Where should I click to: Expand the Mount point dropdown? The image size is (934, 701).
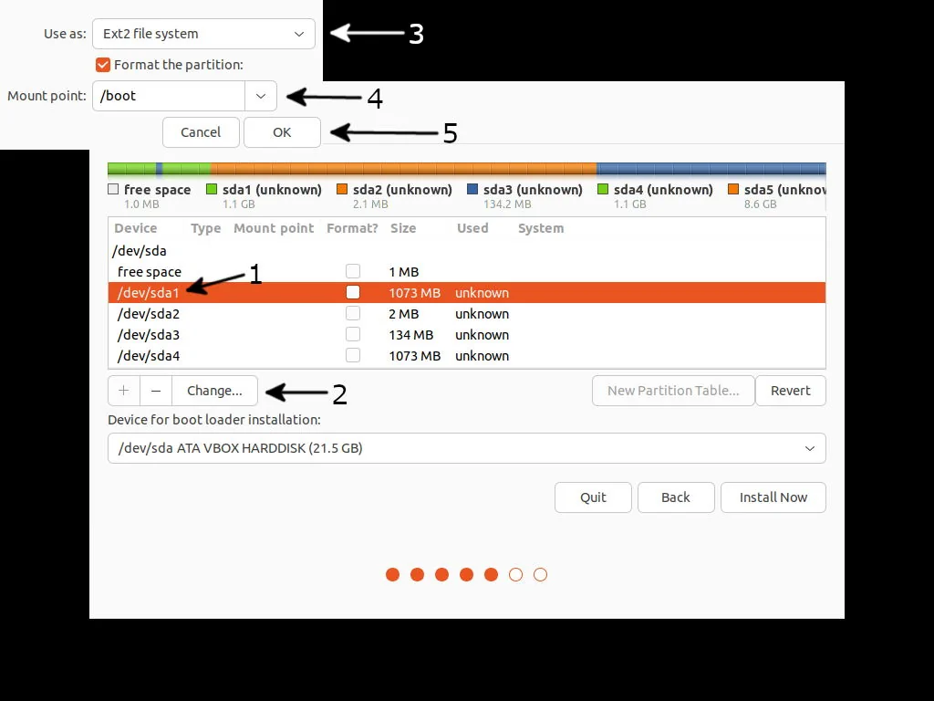pos(260,95)
